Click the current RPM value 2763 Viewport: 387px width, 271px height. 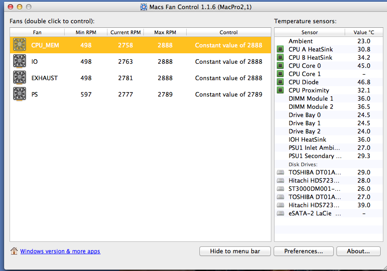pyautogui.click(x=125, y=61)
